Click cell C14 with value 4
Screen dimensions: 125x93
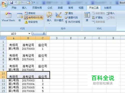[43, 88]
